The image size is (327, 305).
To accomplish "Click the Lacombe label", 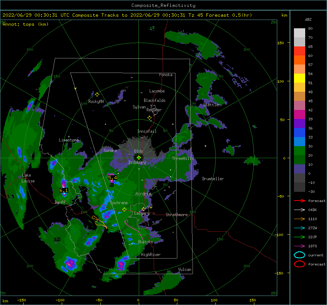I will click(157, 91).
